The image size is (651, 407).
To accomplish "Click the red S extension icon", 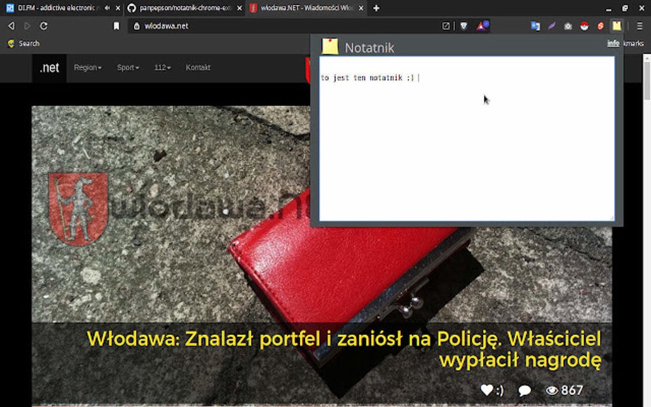I will (x=601, y=26).
